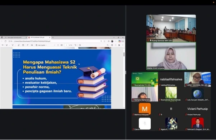Click the bullet text penafsir norma
This screenshot has width=216, height=140.
[37, 87]
